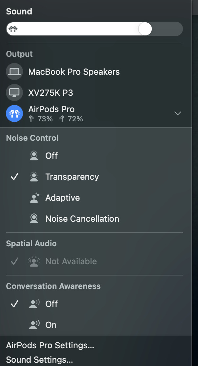Click the Transparency mode icon
Screen dimensions: 198x366
34,177
